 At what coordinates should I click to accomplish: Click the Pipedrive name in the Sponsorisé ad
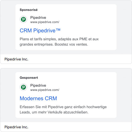[x=38, y=17]
